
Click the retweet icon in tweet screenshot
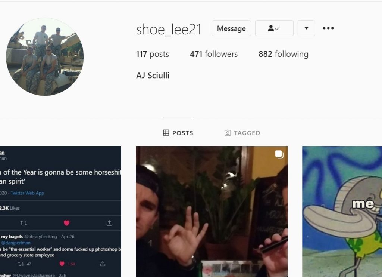[x=24, y=223]
